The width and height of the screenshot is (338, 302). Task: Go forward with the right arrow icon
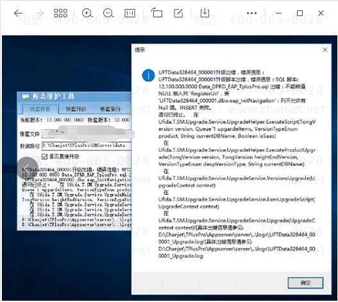coord(40,13)
